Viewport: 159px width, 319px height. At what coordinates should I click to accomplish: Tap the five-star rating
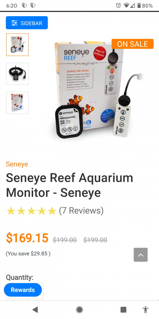(x=31, y=211)
